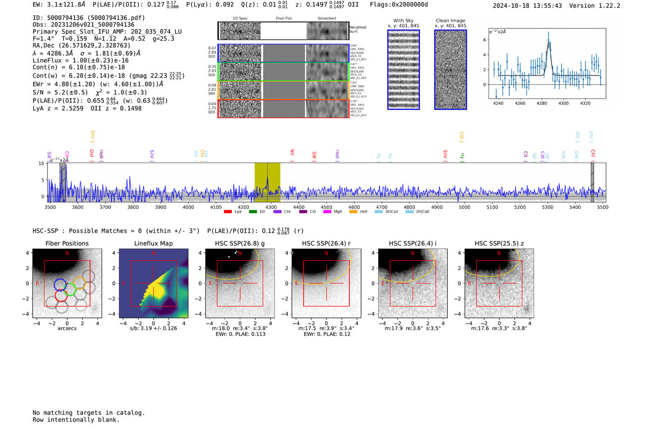Click the green OII legend swatch

[253, 212]
